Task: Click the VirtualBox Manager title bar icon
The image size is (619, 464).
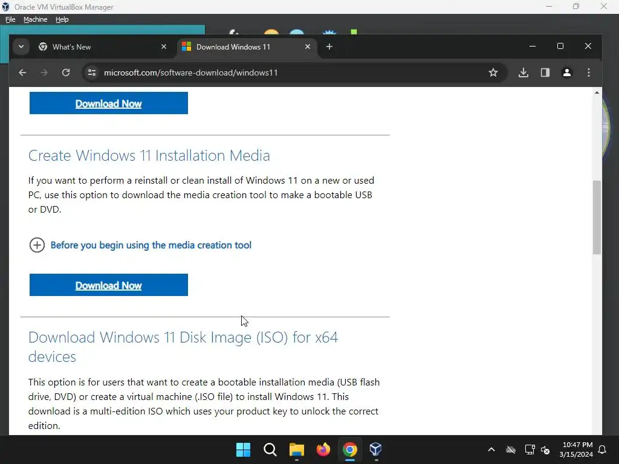Action: [5, 7]
